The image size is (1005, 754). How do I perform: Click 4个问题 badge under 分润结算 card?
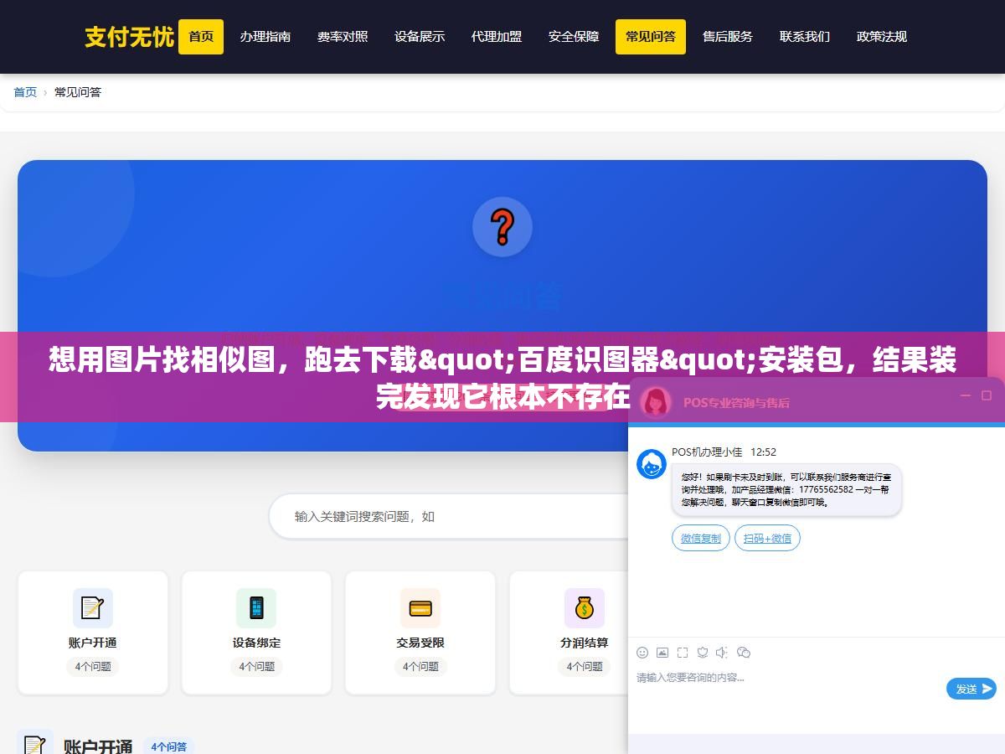tap(585, 667)
